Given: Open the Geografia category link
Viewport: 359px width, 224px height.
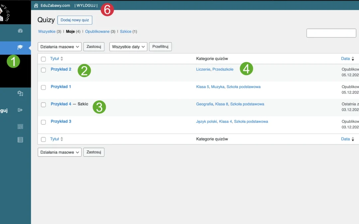Looking at the screenshot, I should click(204, 104).
